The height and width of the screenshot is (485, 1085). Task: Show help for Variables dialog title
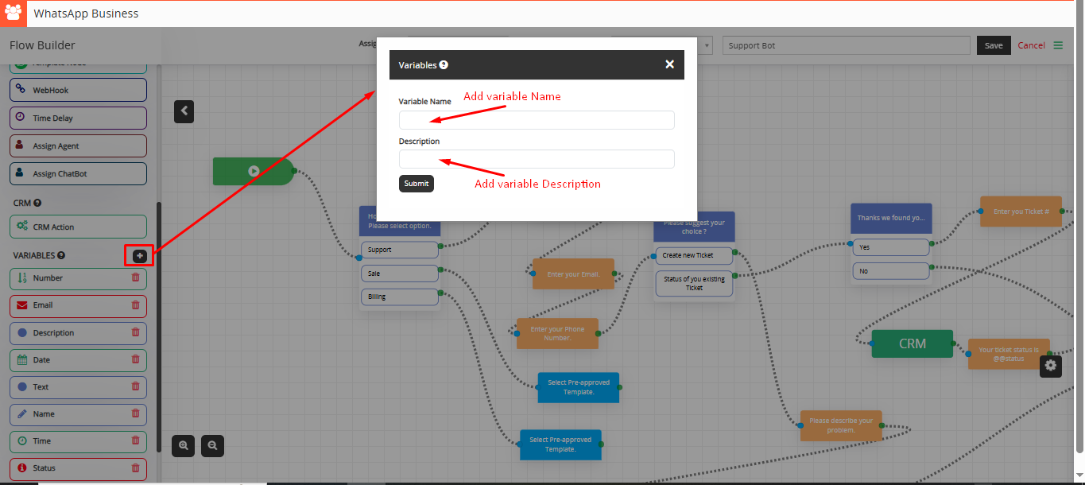pos(444,65)
